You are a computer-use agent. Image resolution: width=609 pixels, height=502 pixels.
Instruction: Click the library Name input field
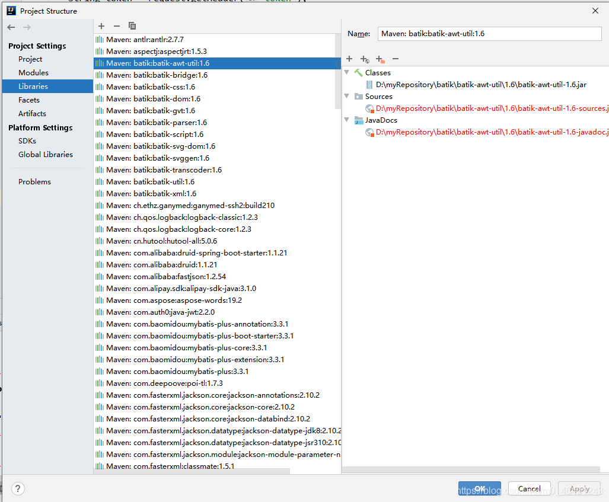coord(489,34)
